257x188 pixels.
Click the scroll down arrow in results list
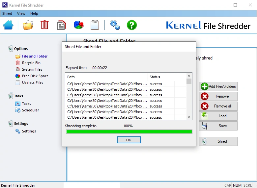click(x=189, y=117)
